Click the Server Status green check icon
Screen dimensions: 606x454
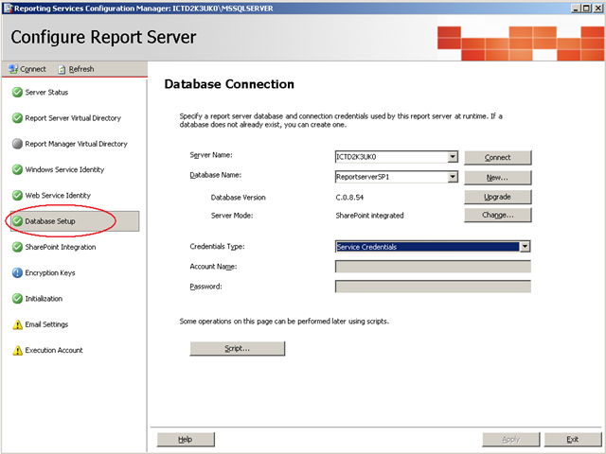pyautogui.click(x=17, y=93)
